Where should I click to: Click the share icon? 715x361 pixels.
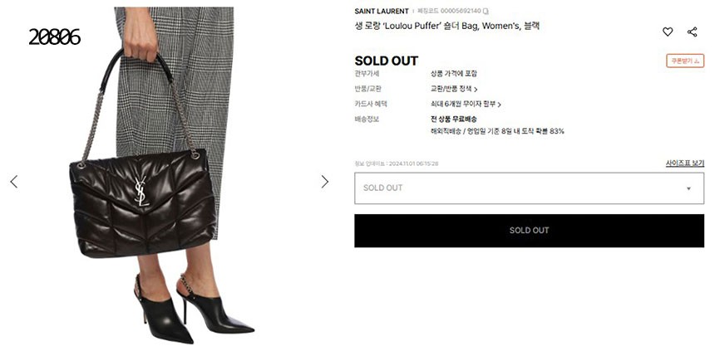[x=692, y=32]
